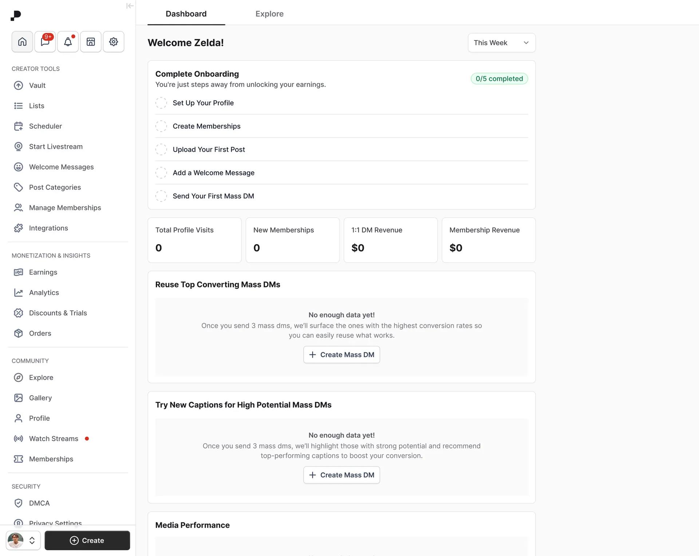The height and width of the screenshot is (556, 699).
Task: Open the This Week time filter
Action: coord(501,43)
